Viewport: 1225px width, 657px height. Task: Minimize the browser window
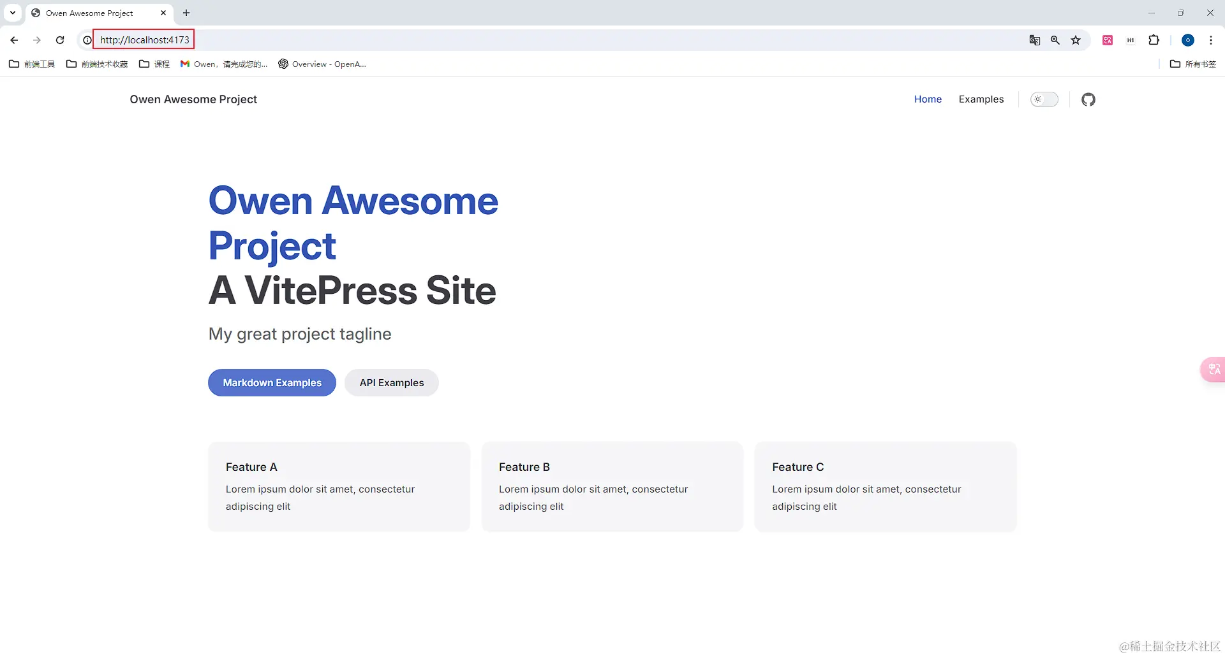point(1152,13)
